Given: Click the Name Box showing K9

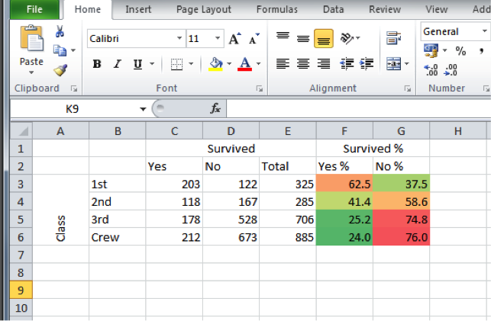Looking at the screenshot, I should tap(73, 109).
